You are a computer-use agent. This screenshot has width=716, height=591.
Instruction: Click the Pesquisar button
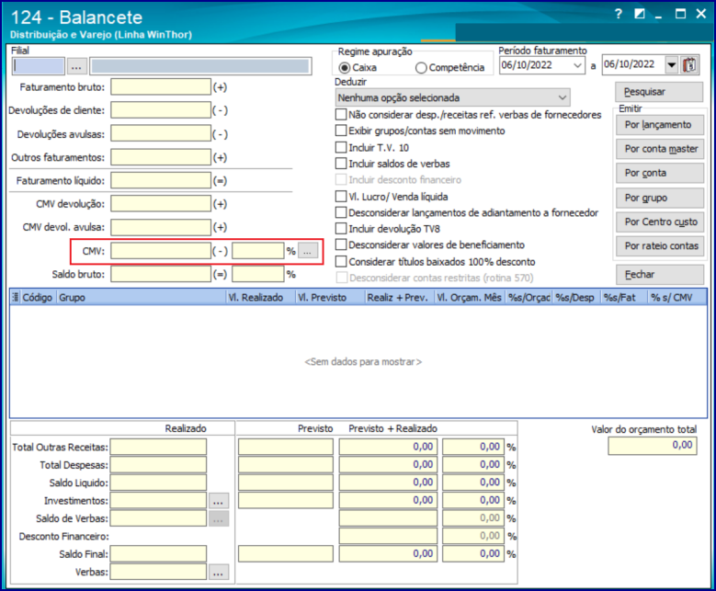(659, 92)
